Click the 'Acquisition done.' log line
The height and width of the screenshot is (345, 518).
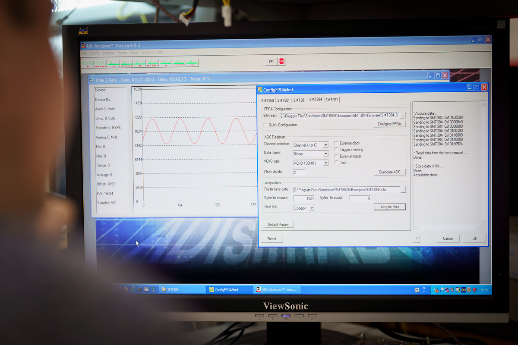[426, 175]
